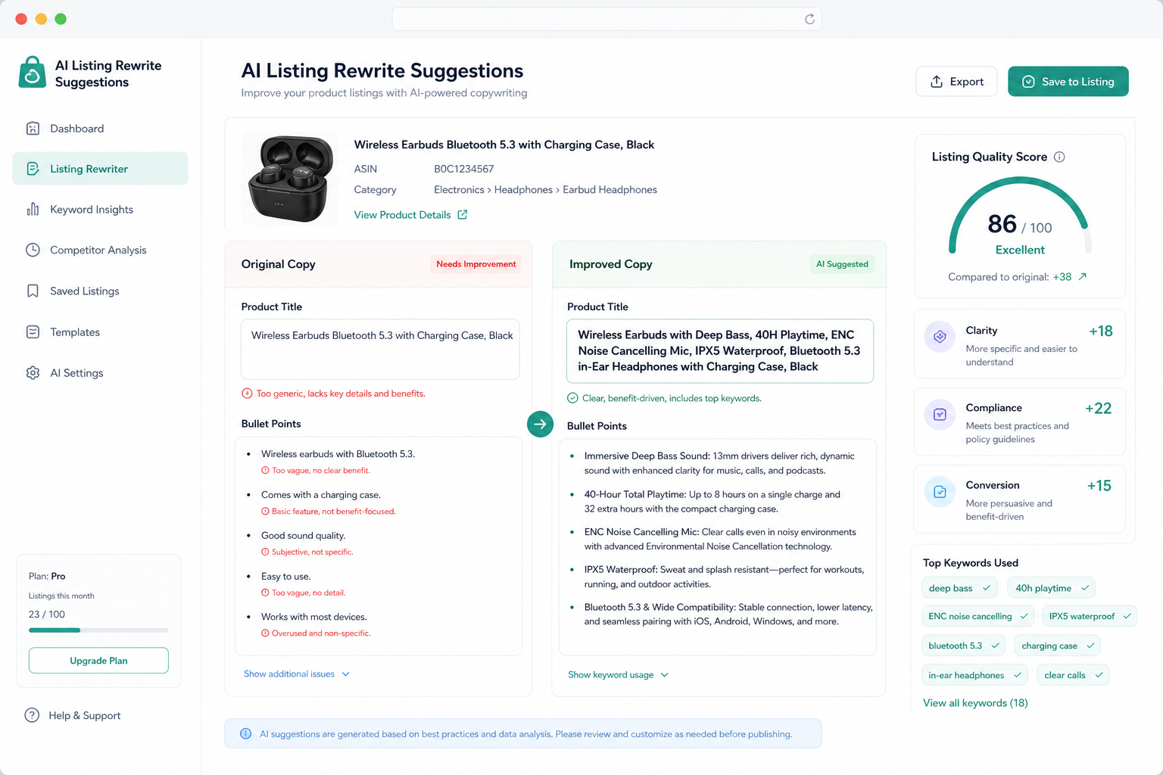Toggle the 'clear calls' keyword chip
This screenshot has width=1163, height=775.
[x=1073, y=675]
